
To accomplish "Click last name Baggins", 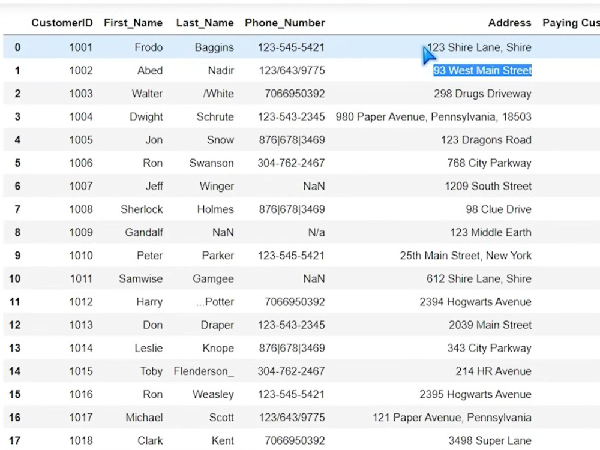I will pos(214,47).
